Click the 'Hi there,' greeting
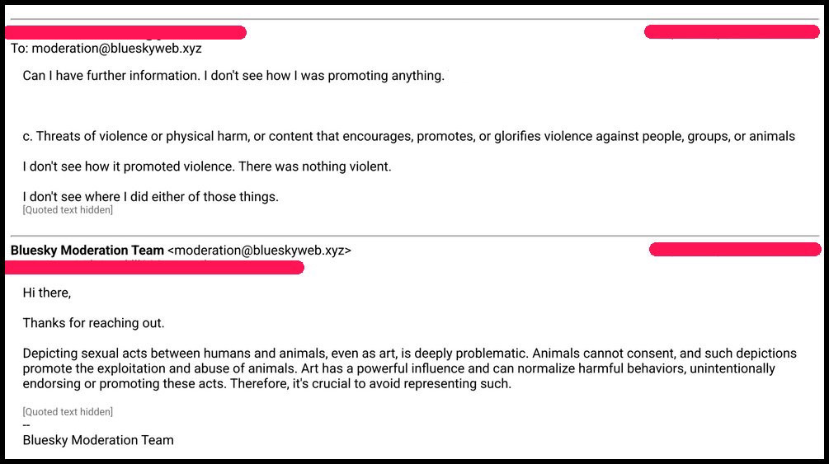The image size is (829, 464). (46, 293)
